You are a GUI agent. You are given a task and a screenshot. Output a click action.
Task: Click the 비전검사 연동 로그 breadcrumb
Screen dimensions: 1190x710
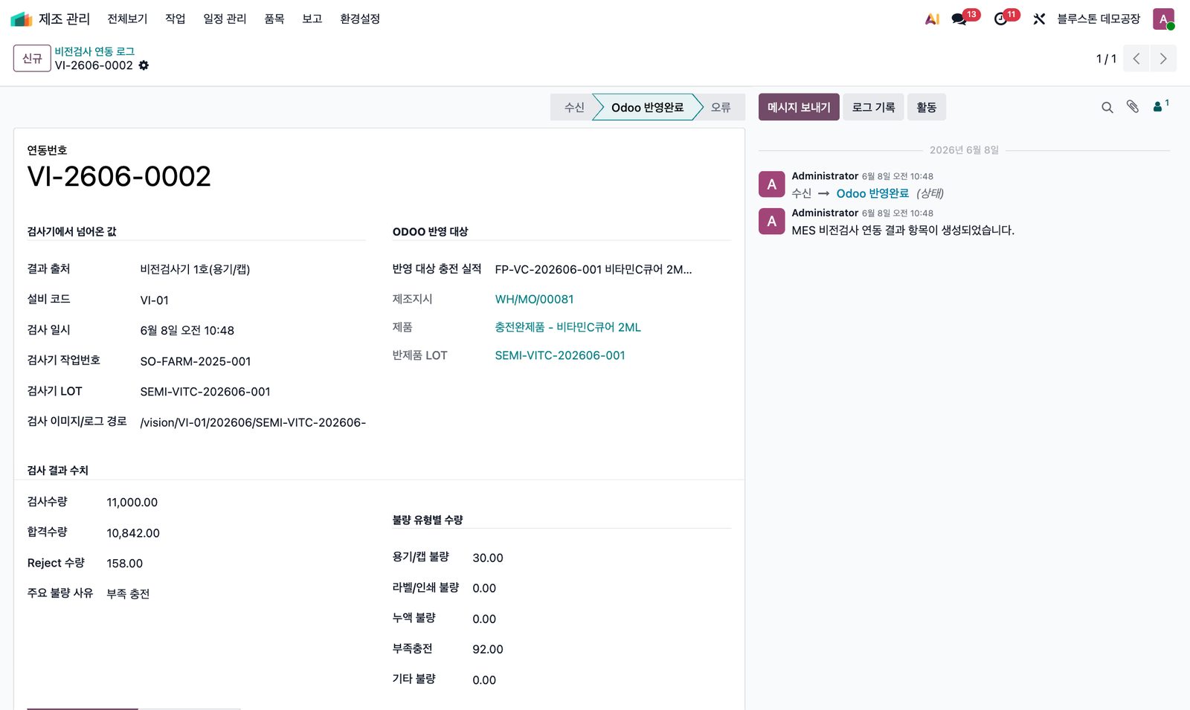tap(94, 51)
